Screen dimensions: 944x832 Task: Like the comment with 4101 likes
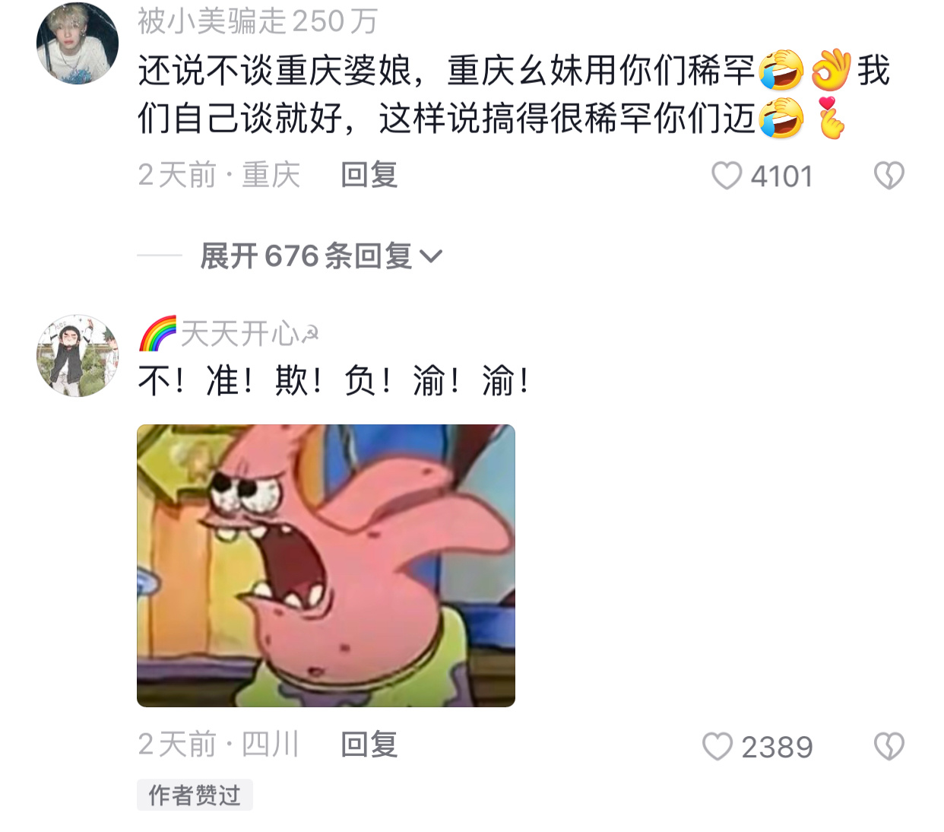pos(726,176)
